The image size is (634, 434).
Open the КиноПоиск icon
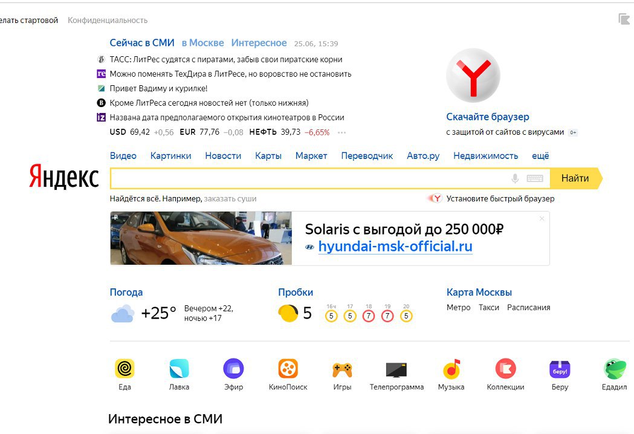tap(288, 369)
